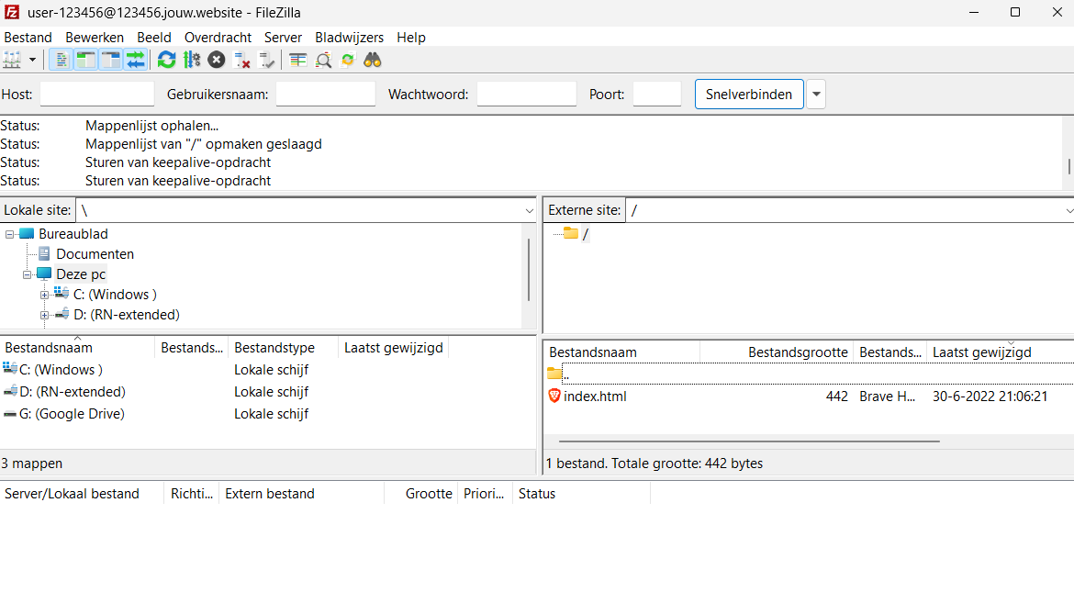Toggle the transfer queue display
The height and width of the screenshot is (592, 1074).
136,61
